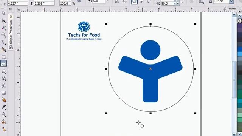Image resolution: width=242 pixels, height=136 pixels.
Task: Open the wrap text options icon
Action: coord(201,2)
